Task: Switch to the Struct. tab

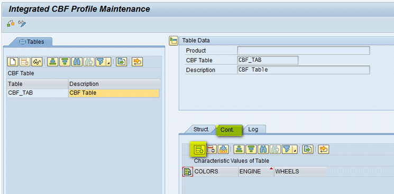Action: [201, 129]
